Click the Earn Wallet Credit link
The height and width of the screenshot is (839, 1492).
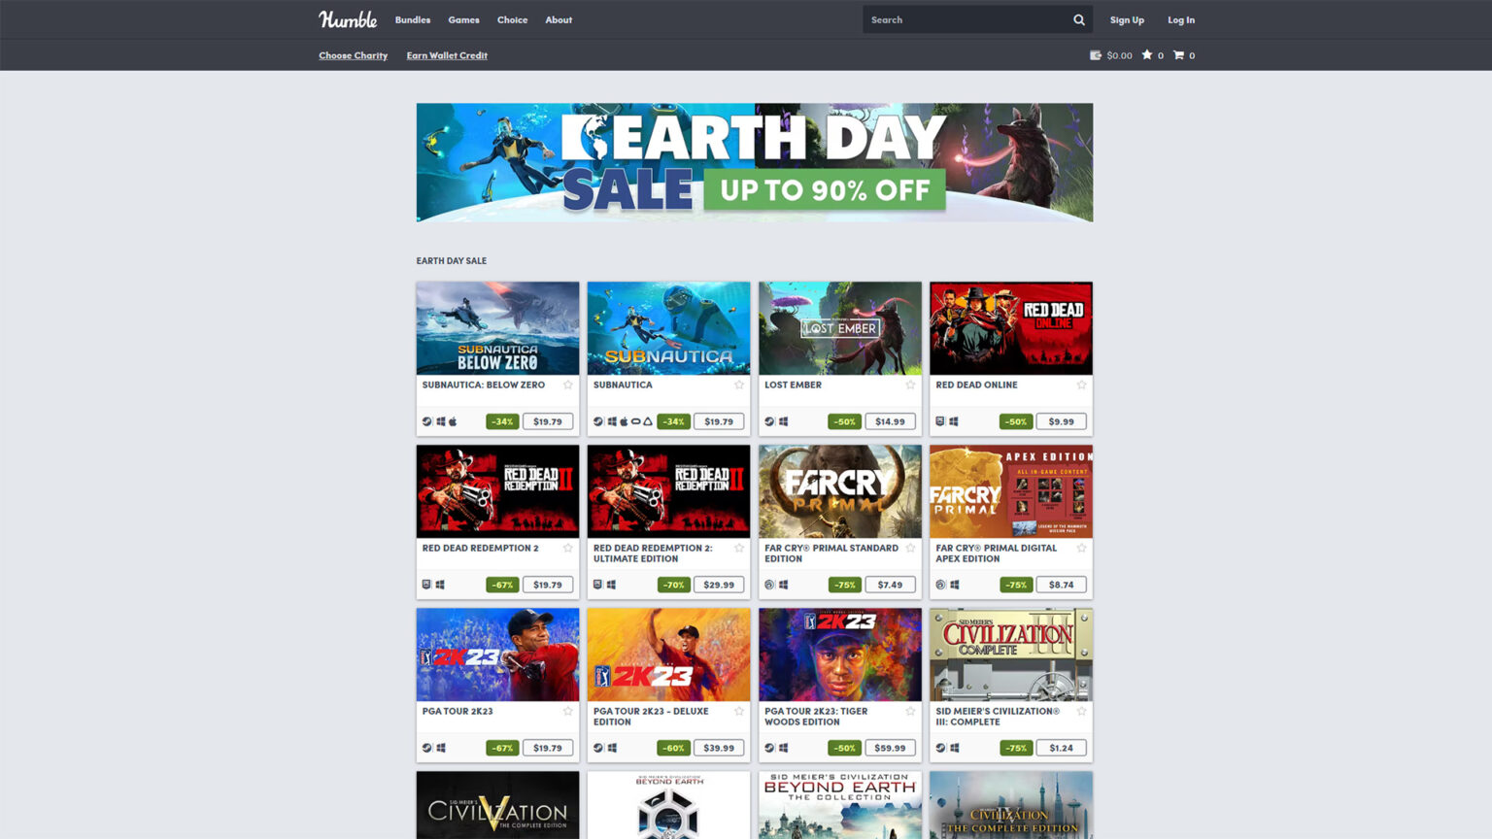point(447,55)
